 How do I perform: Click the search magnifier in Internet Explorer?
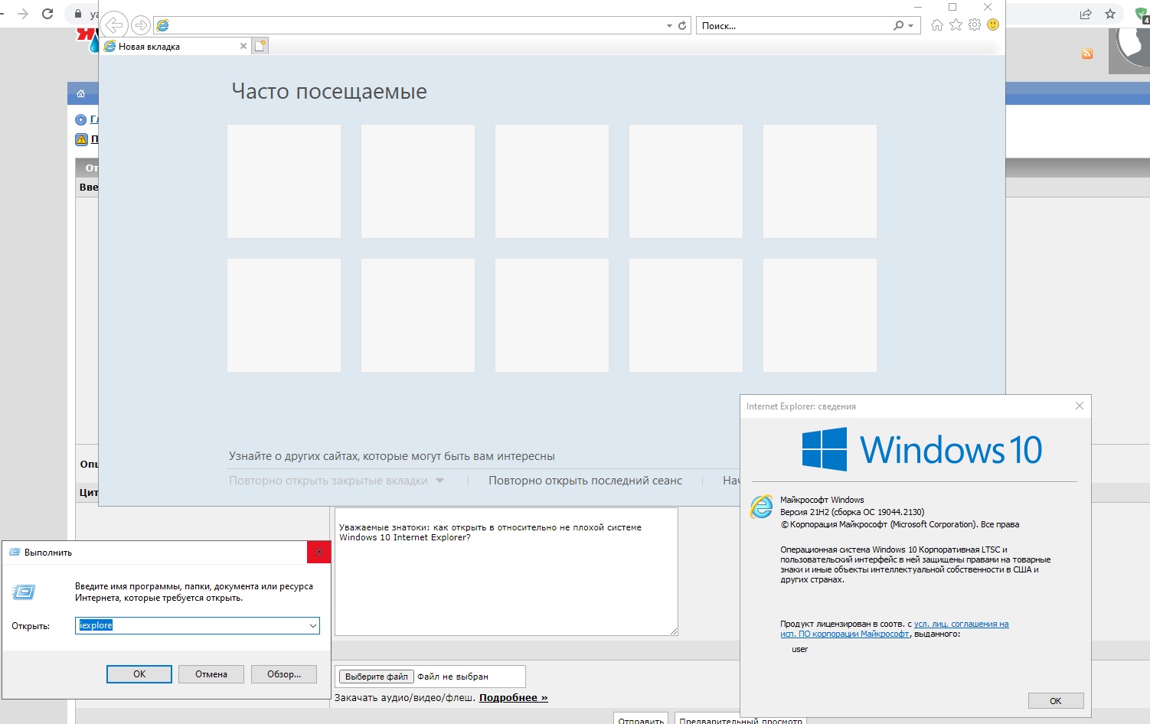tap(898, 25)
